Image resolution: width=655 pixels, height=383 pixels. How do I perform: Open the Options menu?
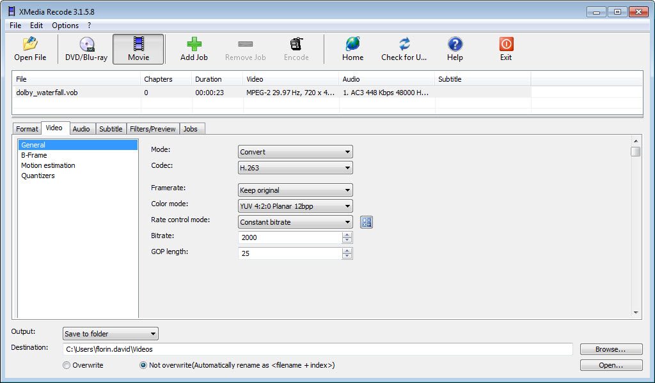tap(65, 26)
